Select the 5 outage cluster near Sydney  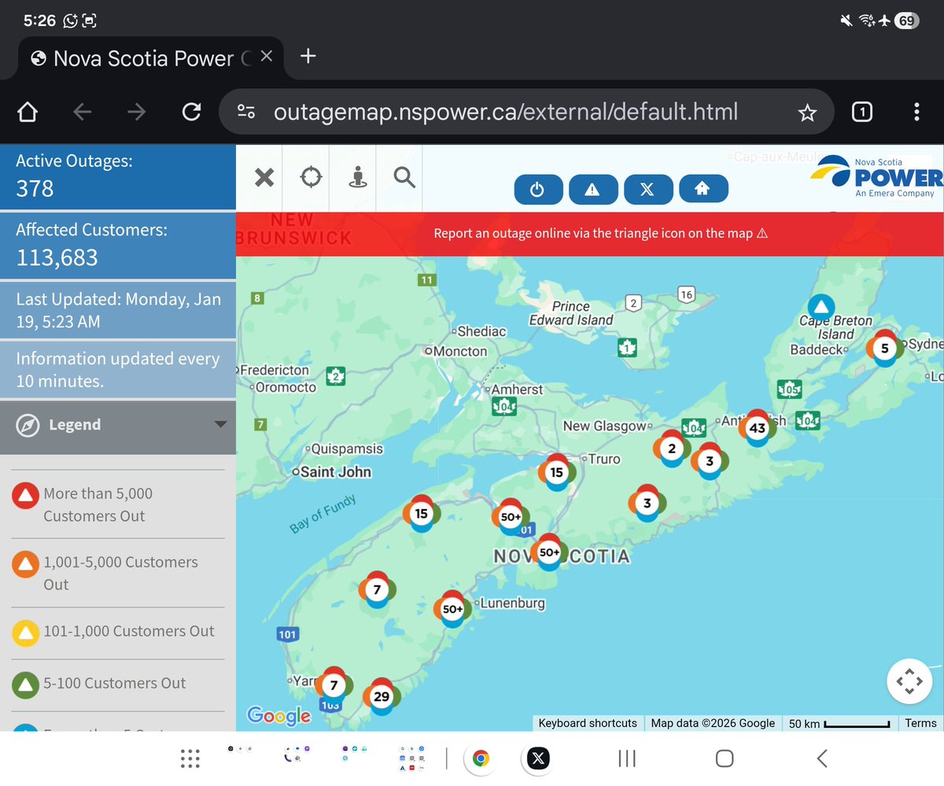(884, 349)
